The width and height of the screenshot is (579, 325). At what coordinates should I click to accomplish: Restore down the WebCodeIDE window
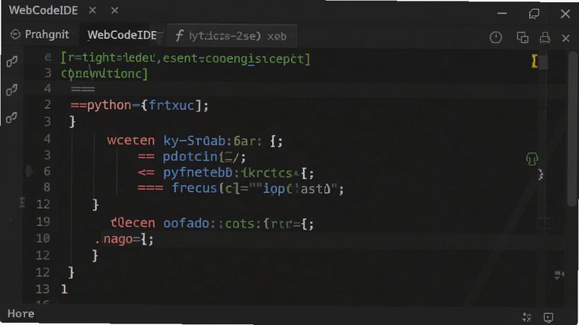(533, 14)
